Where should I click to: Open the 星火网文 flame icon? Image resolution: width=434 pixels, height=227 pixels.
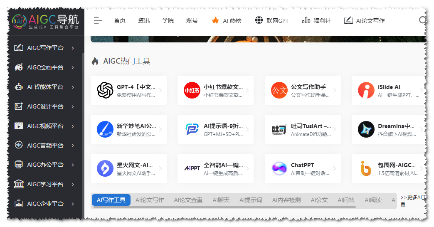pyautogui.click(x=105, y=168)
